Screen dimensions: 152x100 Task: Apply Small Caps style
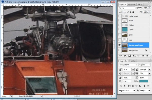point(133,86)
